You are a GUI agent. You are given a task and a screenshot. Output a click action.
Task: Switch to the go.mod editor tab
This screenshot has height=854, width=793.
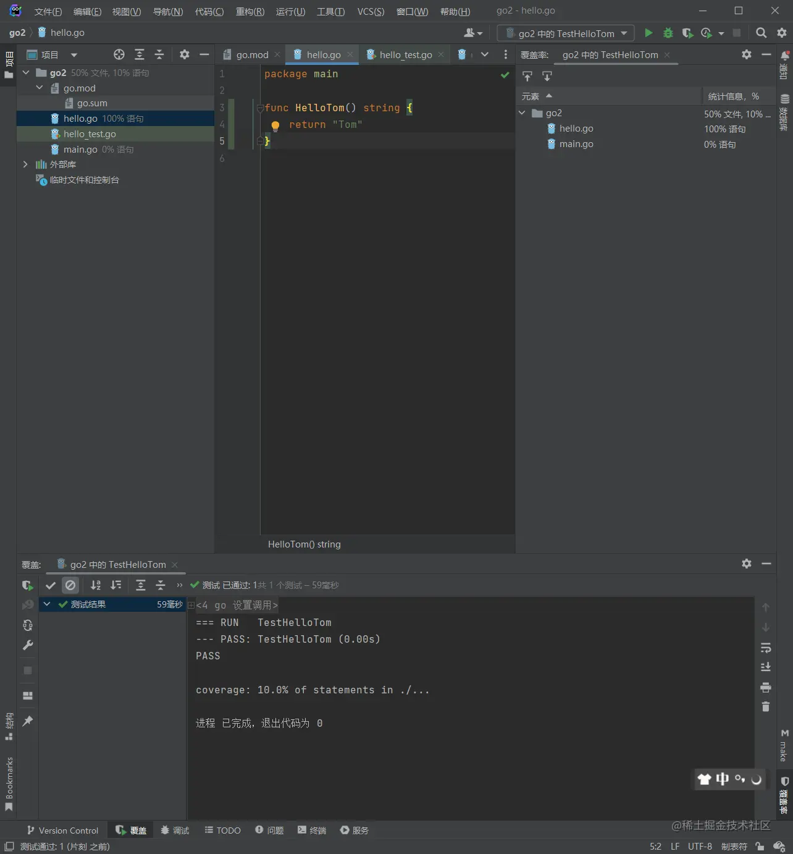[252, 55]
